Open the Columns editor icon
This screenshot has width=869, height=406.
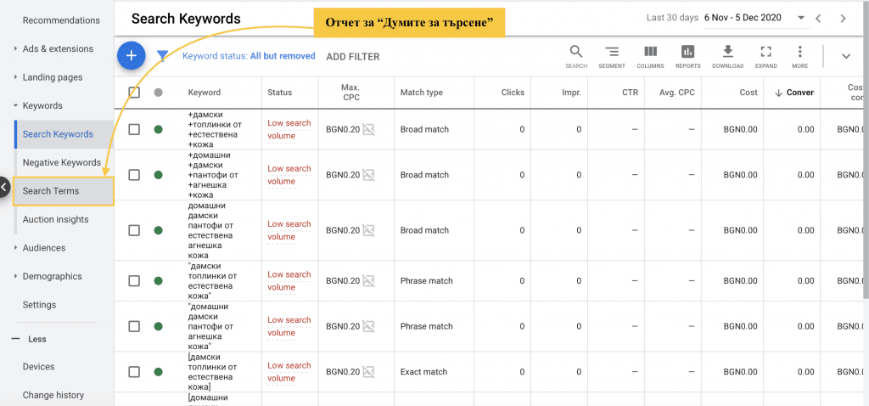(x=650, y=56)
